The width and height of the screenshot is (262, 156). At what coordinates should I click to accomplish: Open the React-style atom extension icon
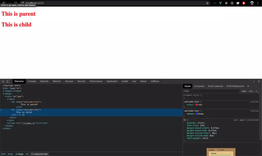point(226,3)
